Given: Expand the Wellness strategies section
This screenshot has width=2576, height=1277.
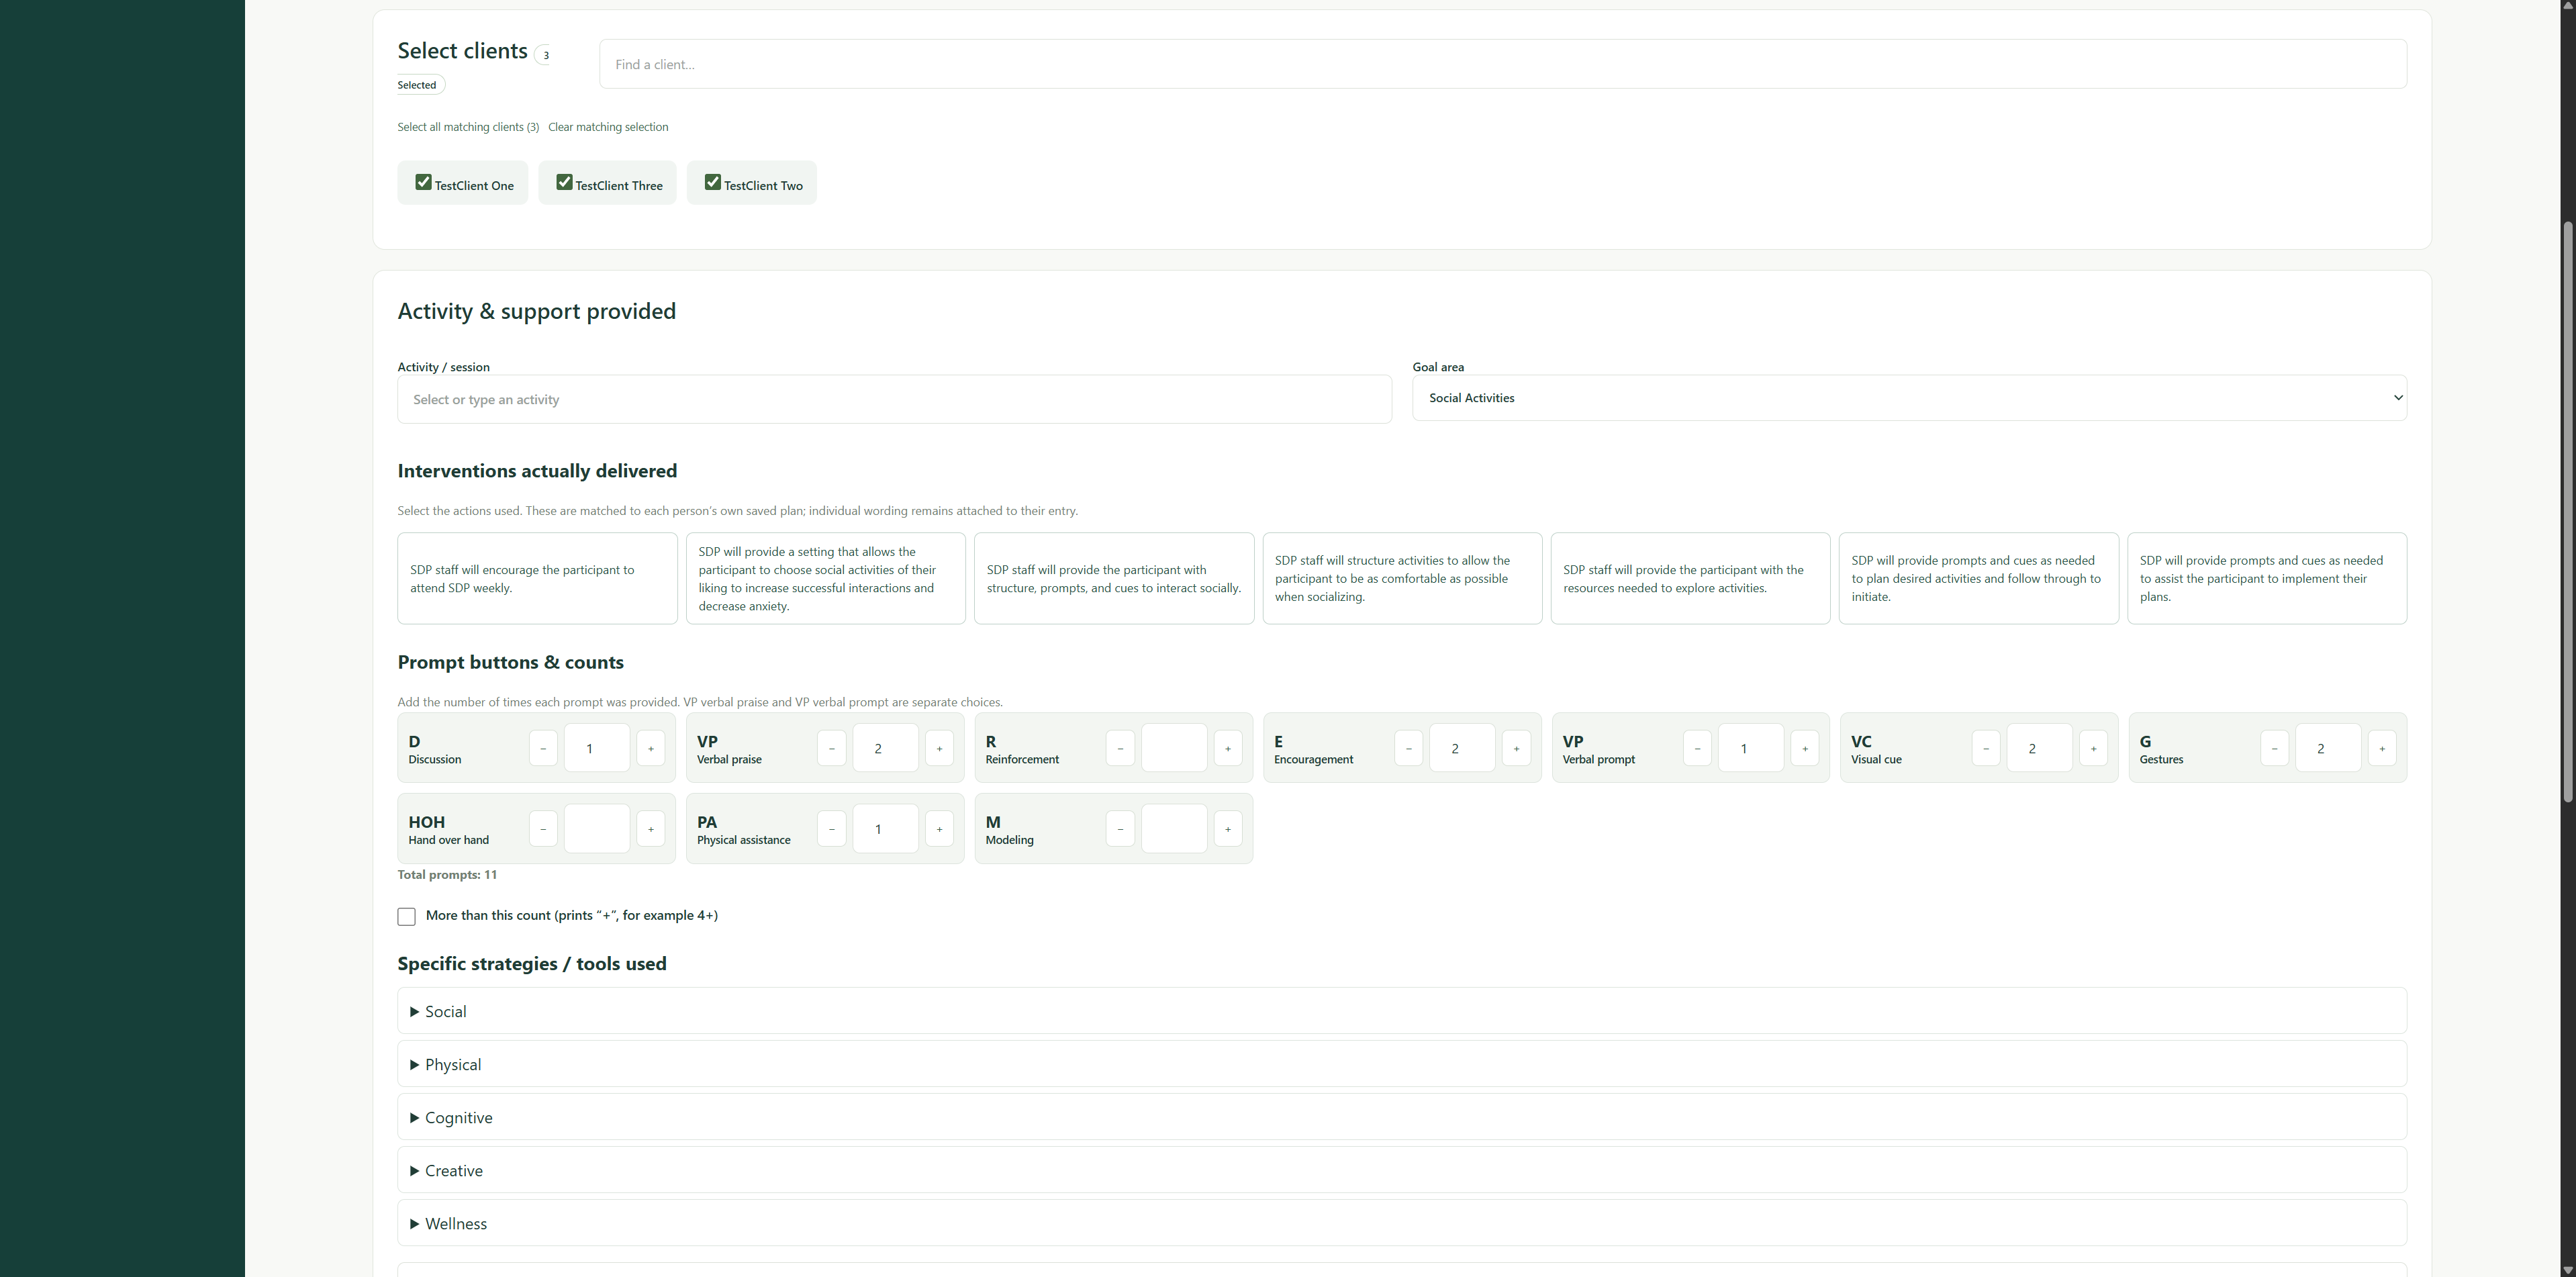Looking at the screenshot, I should [x=1402, y=1223].
